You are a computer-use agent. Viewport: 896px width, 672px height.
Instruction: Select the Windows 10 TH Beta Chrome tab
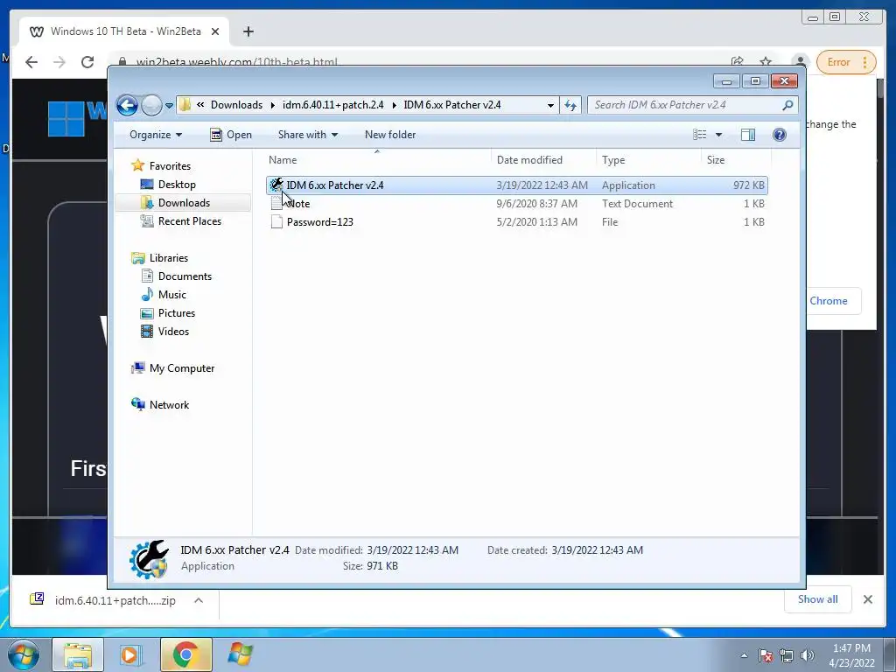tap(124, 31)
